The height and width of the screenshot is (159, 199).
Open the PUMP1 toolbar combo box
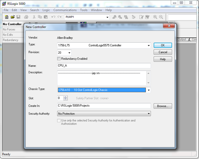point(87,17)
